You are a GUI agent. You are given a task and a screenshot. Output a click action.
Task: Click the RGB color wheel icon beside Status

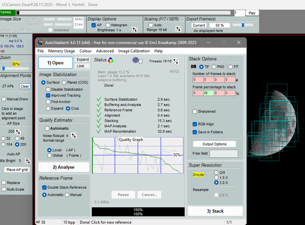pyautogui.click(x=110, y=60)
